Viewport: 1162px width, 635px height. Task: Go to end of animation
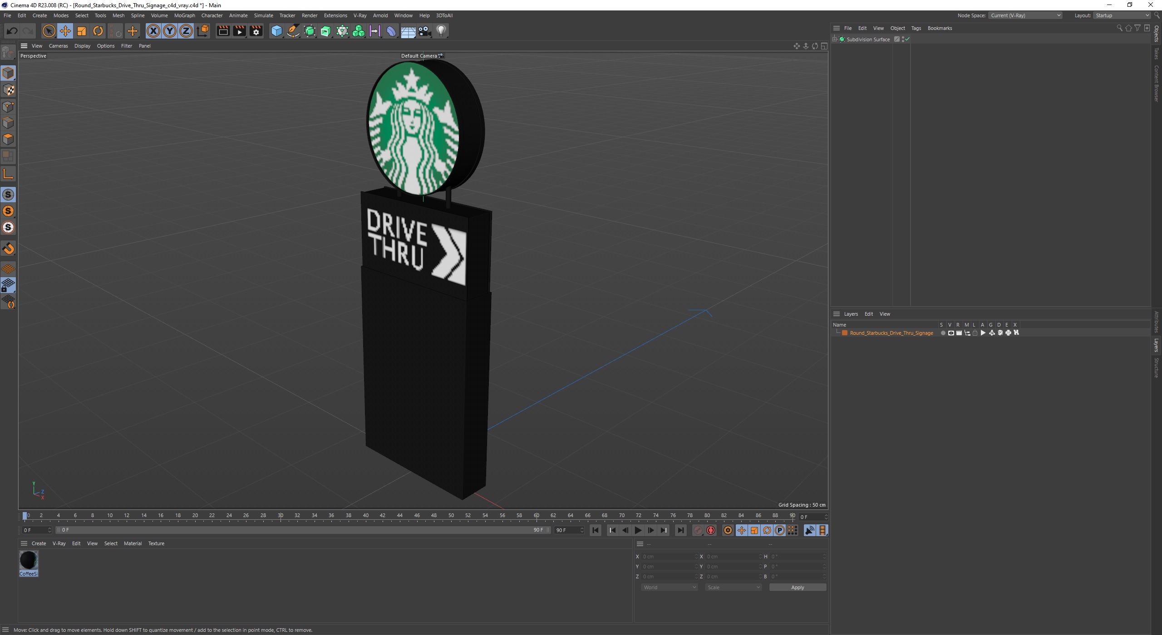pyautogui.click(x=680, y=530)
